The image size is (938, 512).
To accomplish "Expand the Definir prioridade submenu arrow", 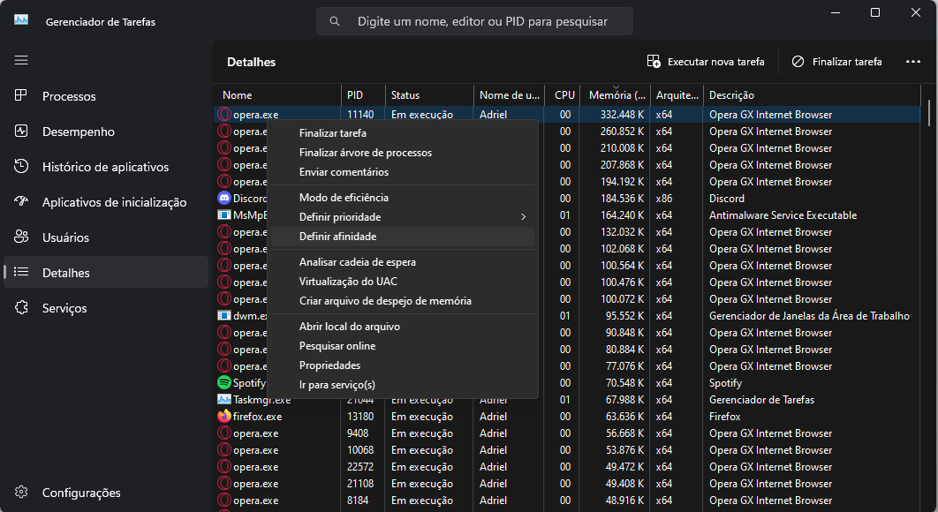I will click(524, 216).
